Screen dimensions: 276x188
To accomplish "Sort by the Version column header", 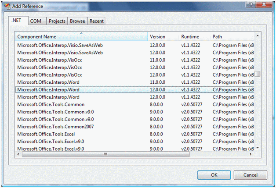I will [x=163, y=36].
